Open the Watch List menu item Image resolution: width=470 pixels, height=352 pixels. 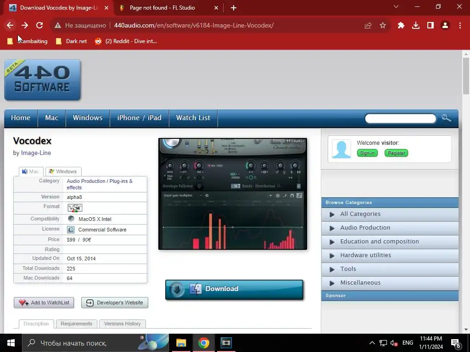point(193,118)
